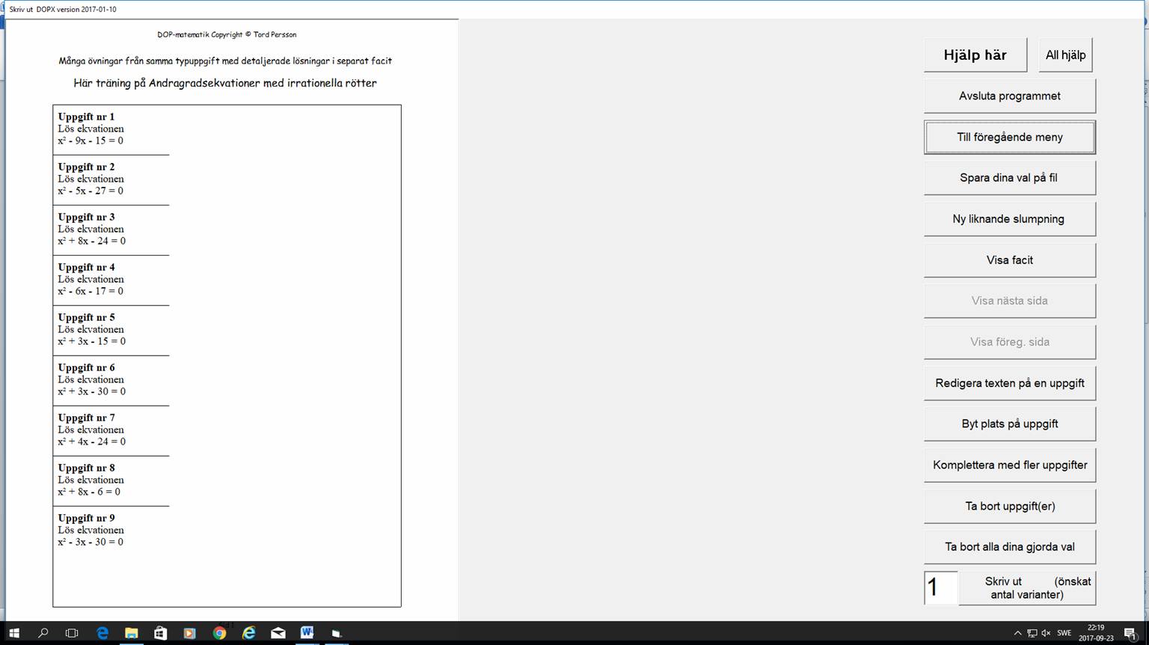Viewport: 1149px width, 645px height.
Task: Click 'Spara dina val på fil'
Action: click(1009, 178)
